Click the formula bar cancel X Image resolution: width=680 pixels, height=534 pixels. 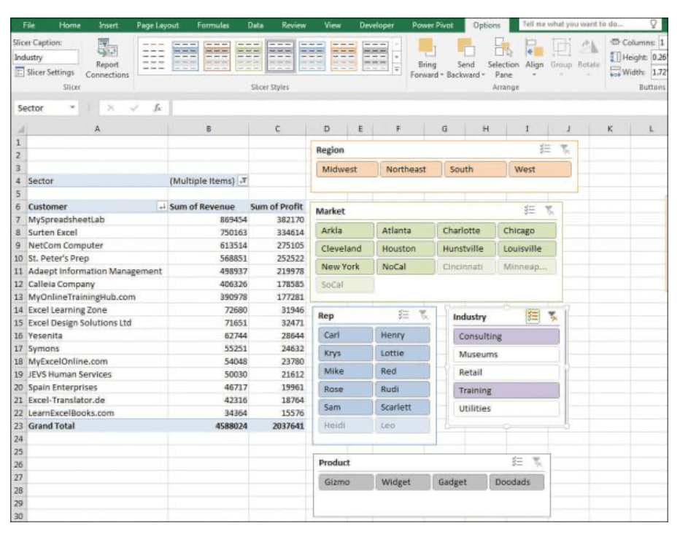click(x=111, y=108)
